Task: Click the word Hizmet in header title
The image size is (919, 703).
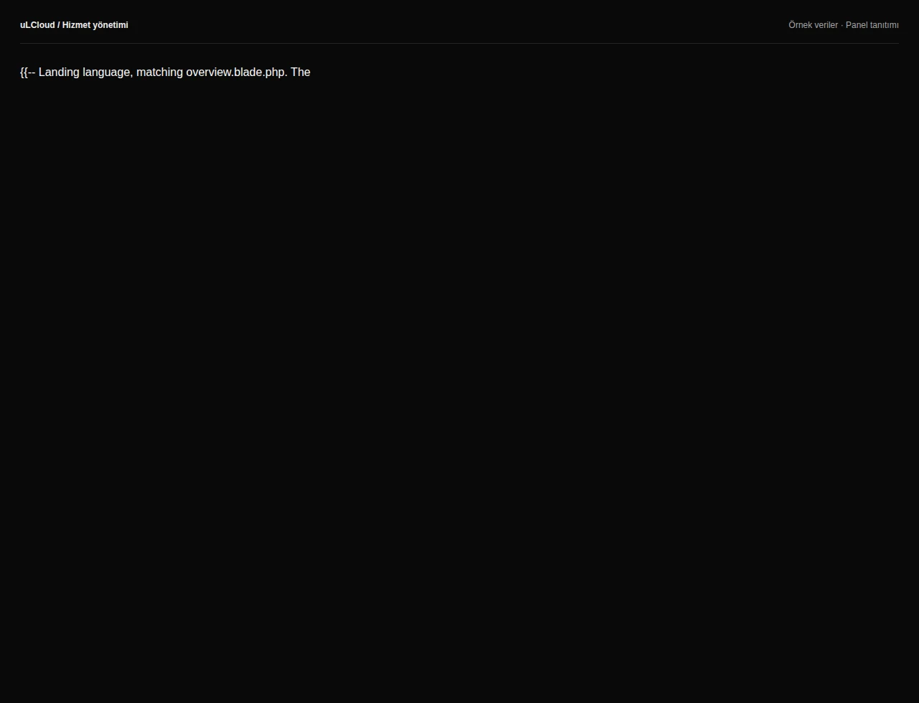Action: [x=76, y=25]
